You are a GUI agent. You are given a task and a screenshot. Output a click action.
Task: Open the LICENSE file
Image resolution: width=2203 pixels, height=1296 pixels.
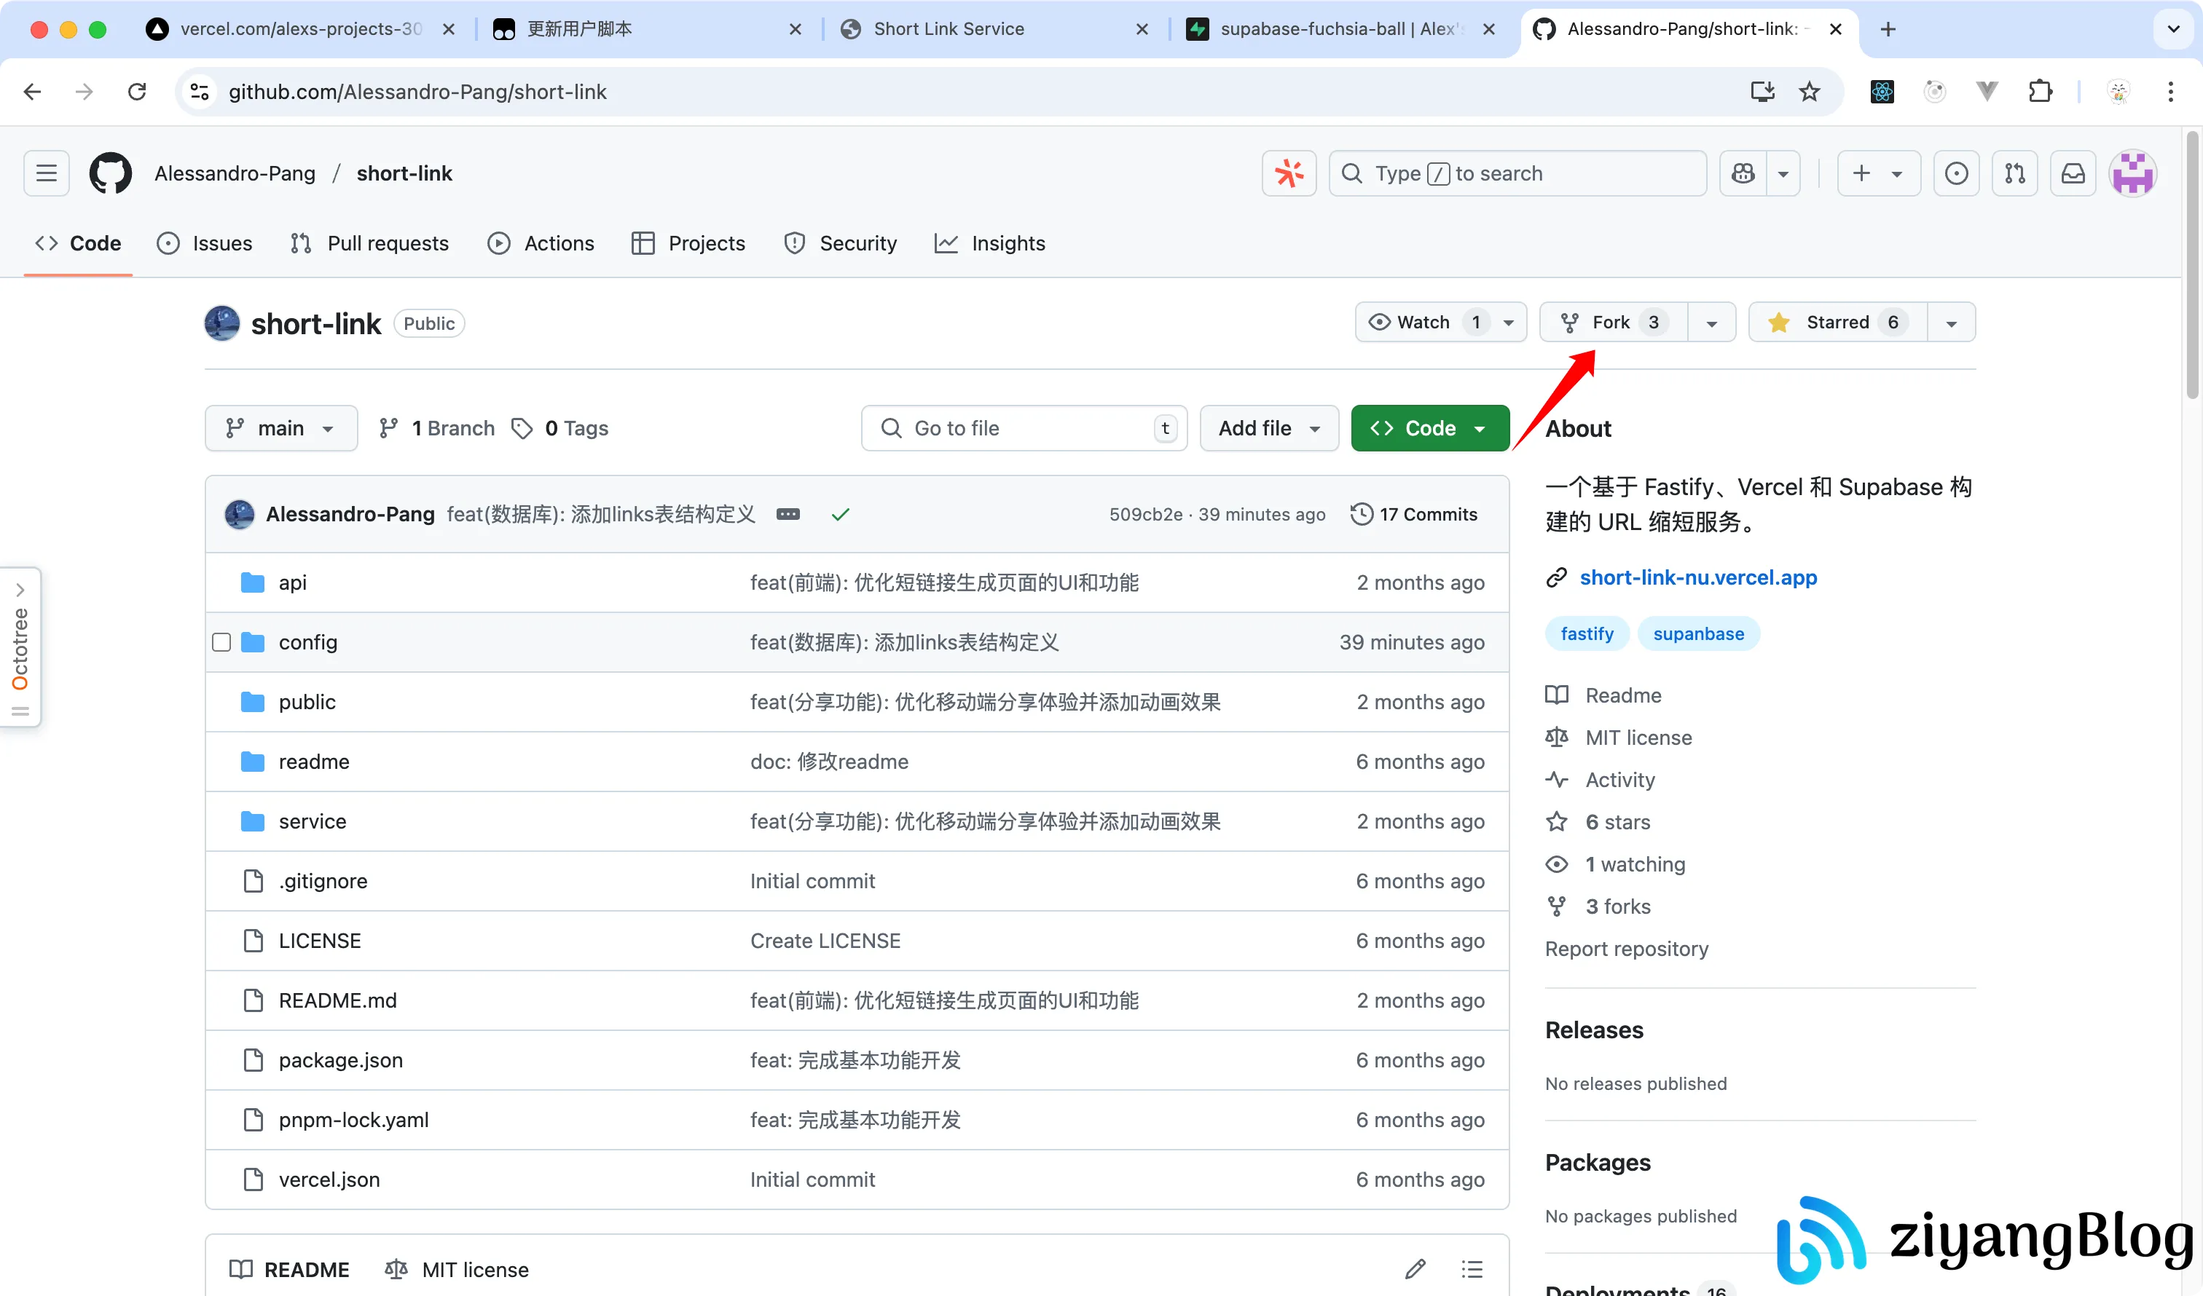[x=319, y=940]
